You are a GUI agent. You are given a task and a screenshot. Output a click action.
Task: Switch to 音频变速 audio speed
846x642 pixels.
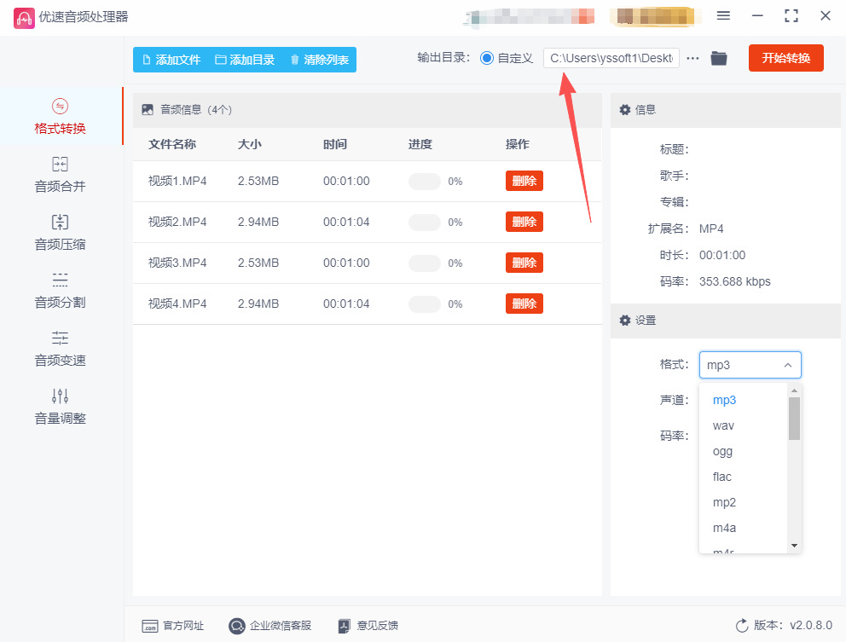[61, 349]
